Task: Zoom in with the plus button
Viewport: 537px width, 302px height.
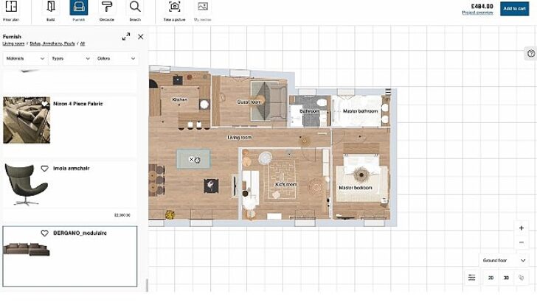Action: 522,228
